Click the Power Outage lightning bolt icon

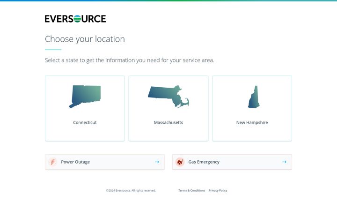click(52, 162)
